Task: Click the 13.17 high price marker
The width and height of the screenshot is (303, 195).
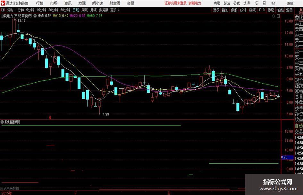Action: tap(21, 21)
